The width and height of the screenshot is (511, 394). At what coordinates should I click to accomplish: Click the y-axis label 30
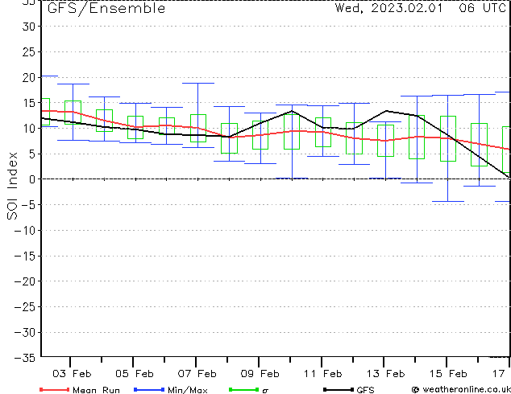click(29, 27)
